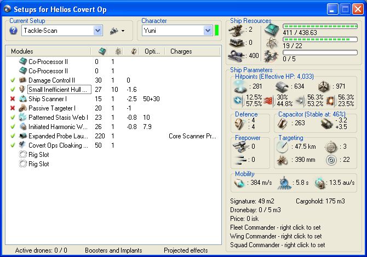Click Wing Commander right click to set
Image resolution: width=367 pixels, height=257 pixels.
point(276,236)
